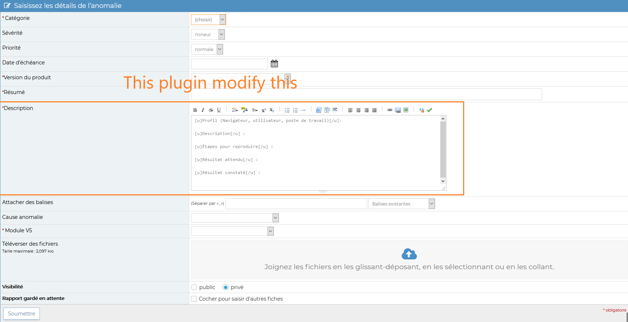
Task: Insert an image icon
Action: tap(406, 110)
